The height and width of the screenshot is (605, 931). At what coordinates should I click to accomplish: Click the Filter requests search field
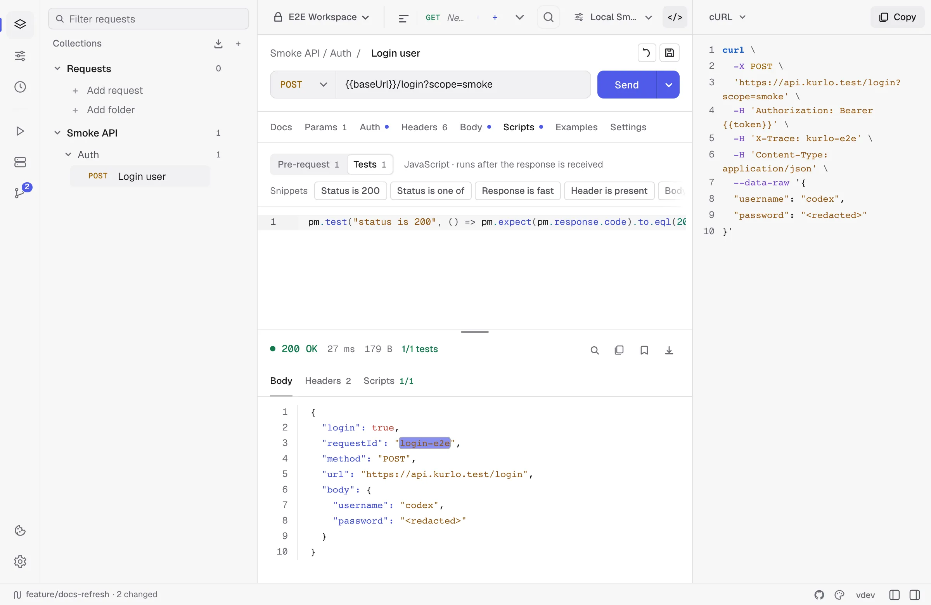(149, 19)
